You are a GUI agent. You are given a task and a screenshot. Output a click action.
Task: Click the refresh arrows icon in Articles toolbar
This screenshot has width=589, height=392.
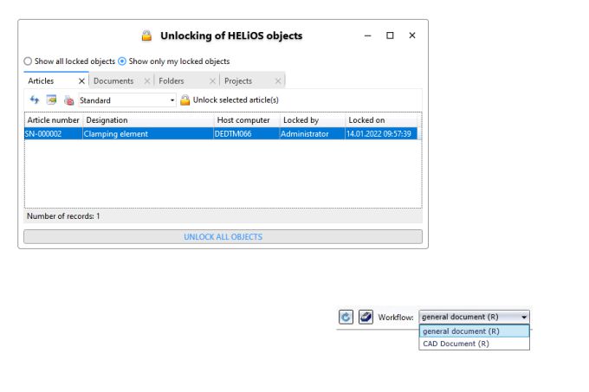(x=35, y=100)
